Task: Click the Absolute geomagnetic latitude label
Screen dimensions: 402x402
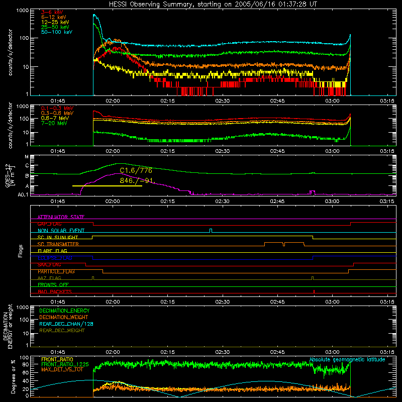Action: [347, 359]
